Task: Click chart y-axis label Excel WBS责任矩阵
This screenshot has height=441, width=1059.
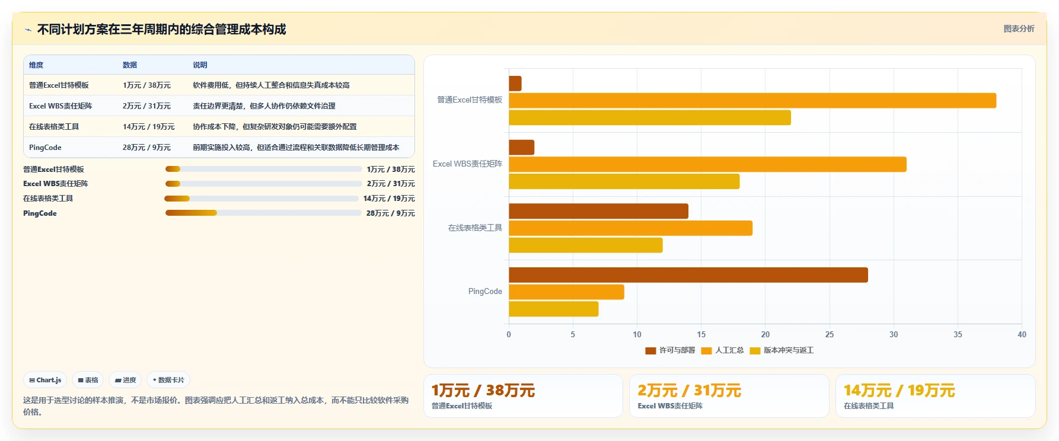Action: pos(467,164)
